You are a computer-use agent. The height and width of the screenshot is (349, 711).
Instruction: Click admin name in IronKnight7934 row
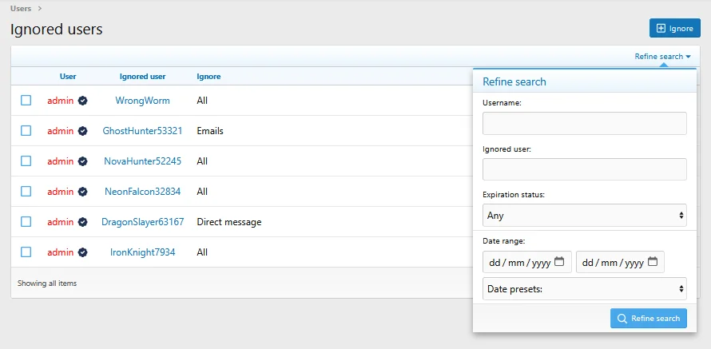(60, 252)
